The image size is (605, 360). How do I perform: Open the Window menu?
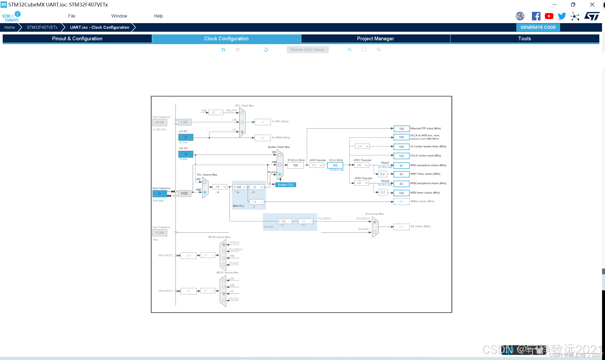pos(119,16)
